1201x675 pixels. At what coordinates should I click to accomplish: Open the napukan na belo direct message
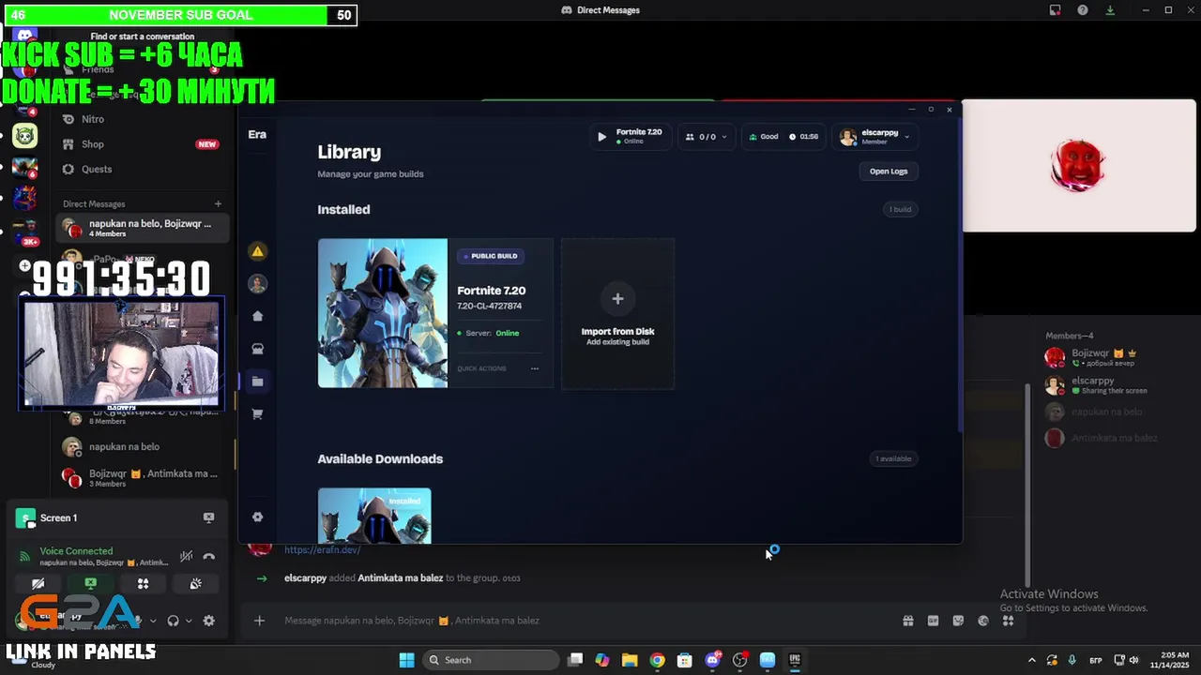click(x=143, y=447)
